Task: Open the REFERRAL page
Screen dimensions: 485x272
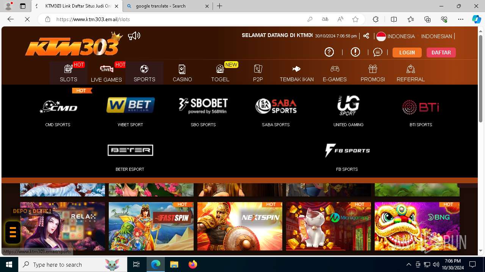Action: coord(411,73)
